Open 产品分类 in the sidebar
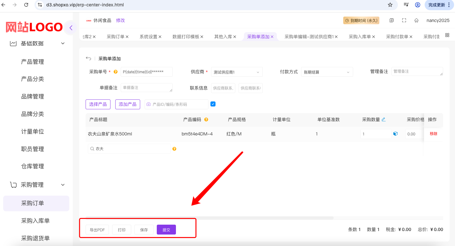Screen dimensions: 455x246 pos(33,79)
